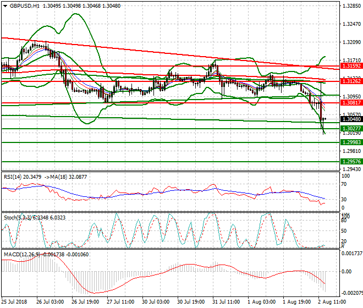Image resolution: width=363 pixels, height=308 pixels.
Task: Select the Stochastic scale value 50
Action: [344, 231]
